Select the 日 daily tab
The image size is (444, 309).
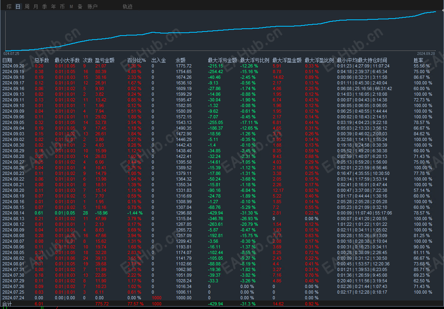[18, 6]
